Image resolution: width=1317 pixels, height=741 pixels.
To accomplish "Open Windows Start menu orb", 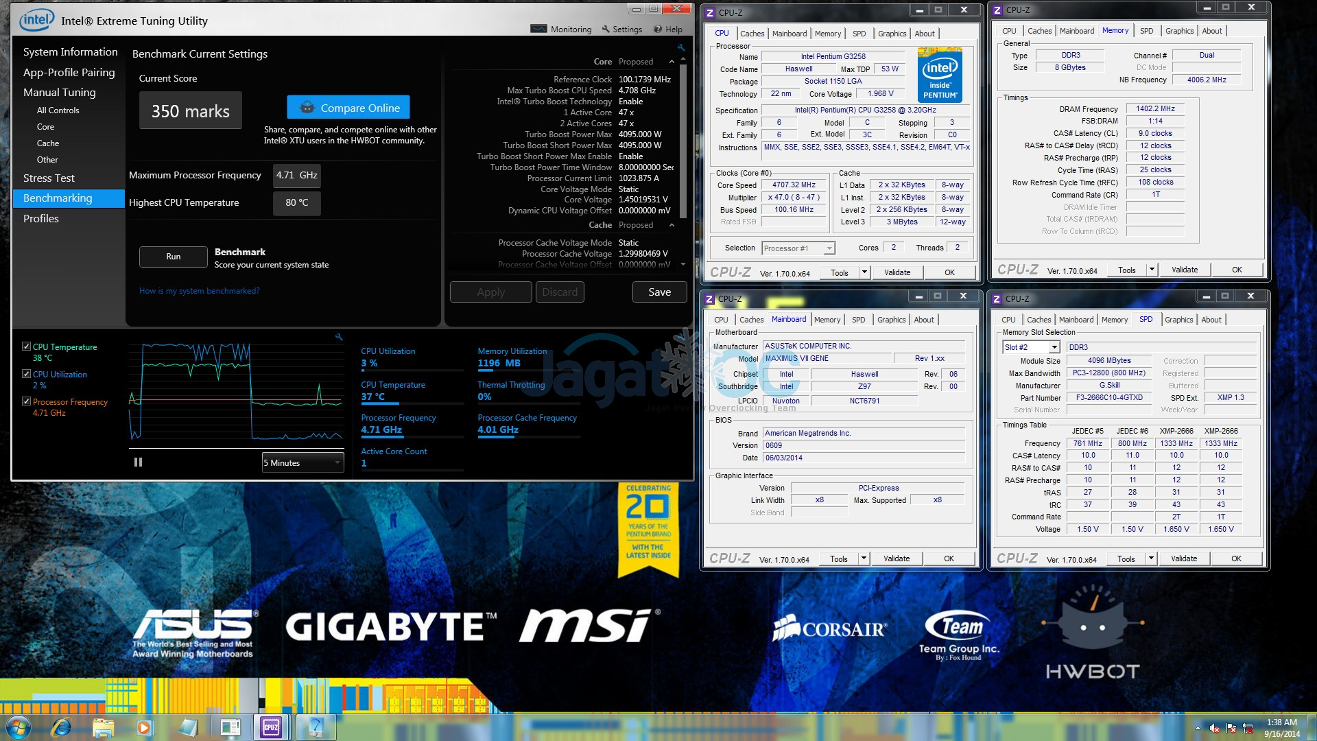I will coord(19,727).
